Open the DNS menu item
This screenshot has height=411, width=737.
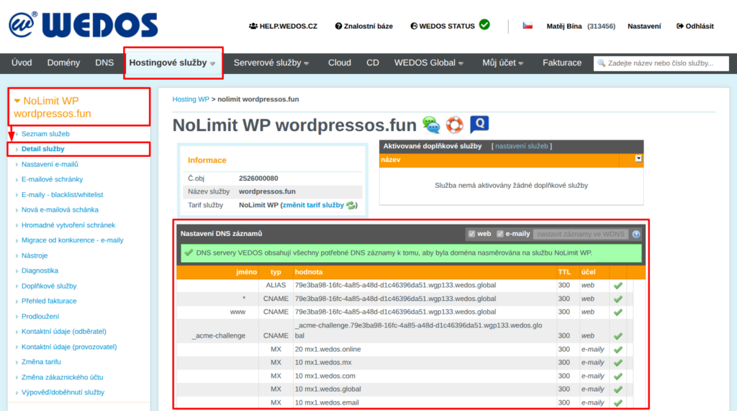coord(104,63)
